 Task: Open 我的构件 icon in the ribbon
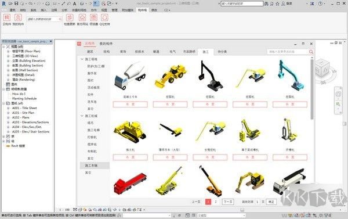[x=18, y=17]
